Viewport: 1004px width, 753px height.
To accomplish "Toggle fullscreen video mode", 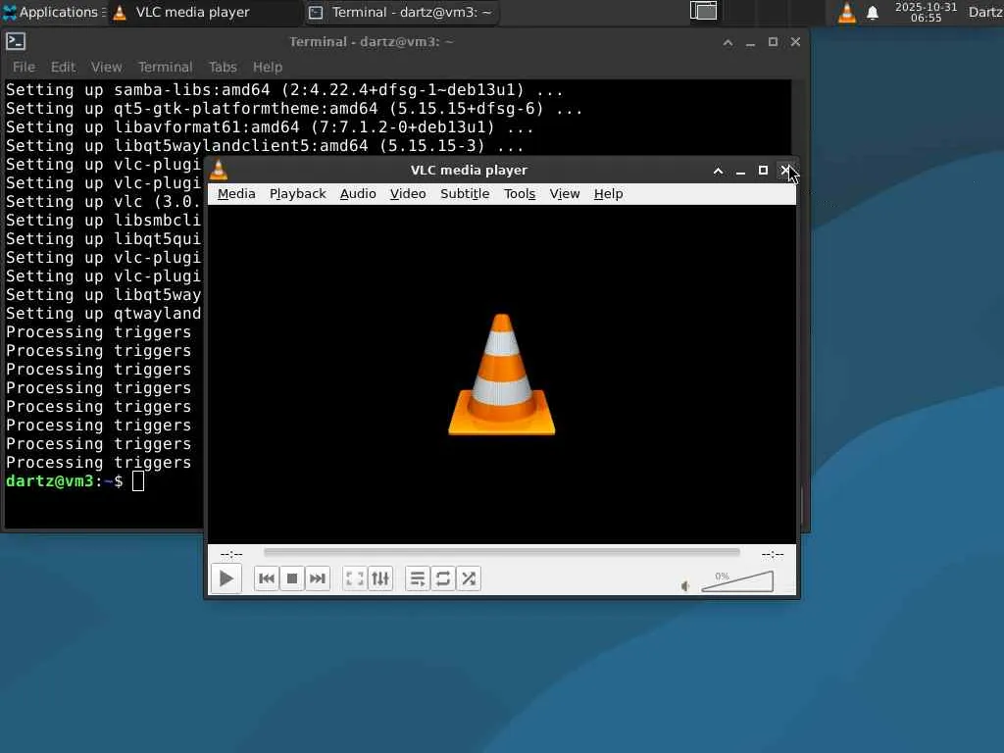I will pyautogui.click(x=355, y=578).
